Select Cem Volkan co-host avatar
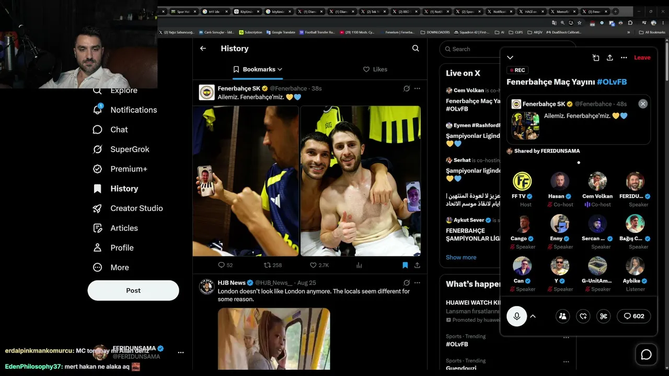 tap(597, 181)
